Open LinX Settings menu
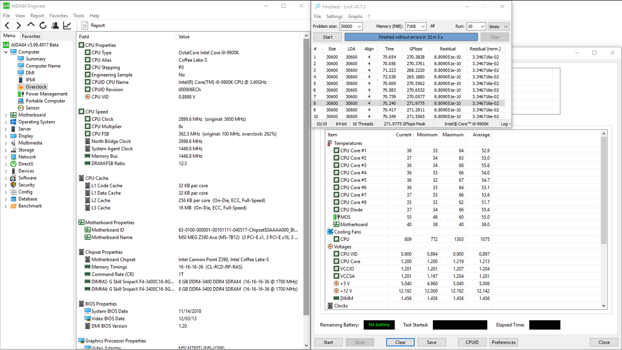622x350 pixels. pyautogui.click(x=334, y=16)
